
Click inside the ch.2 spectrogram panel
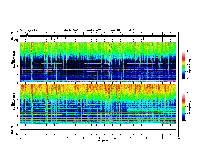(x=98, y=104)
